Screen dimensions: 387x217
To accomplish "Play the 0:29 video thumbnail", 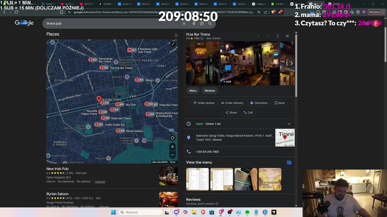I will tap(249, 63).
